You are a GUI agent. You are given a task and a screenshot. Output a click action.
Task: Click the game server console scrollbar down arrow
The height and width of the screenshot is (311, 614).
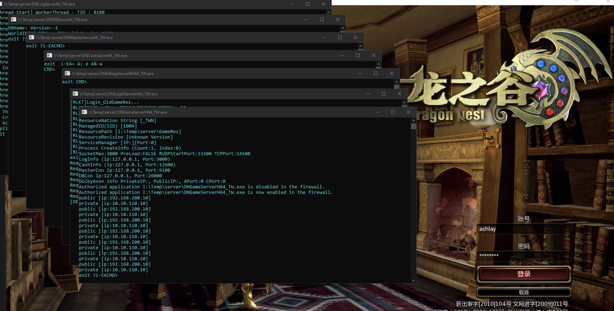(413, 280)
